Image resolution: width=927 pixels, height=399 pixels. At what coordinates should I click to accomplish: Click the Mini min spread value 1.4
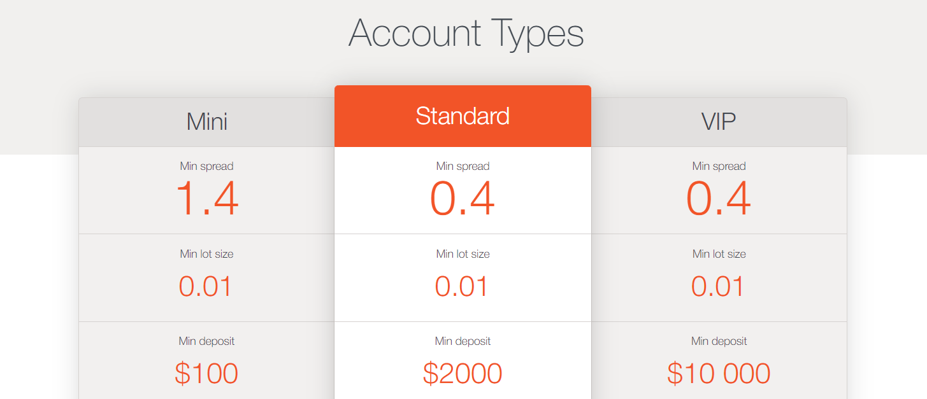click(206, 199)
